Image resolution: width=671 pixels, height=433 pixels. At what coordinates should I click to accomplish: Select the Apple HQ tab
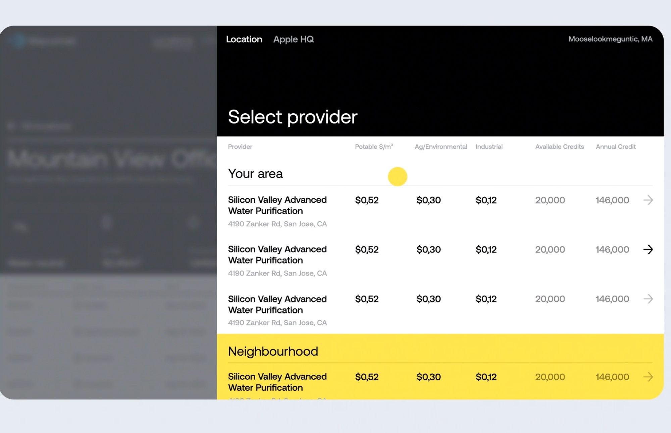[x=294, y=39]
